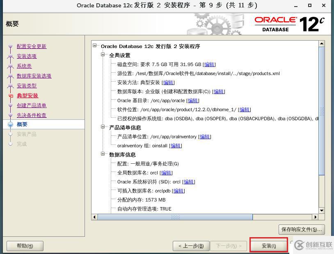Image resolution: width=334 pixels, height=254 pixels.
Task: Go to the 安装选项 step
Action: click(27, 56)
